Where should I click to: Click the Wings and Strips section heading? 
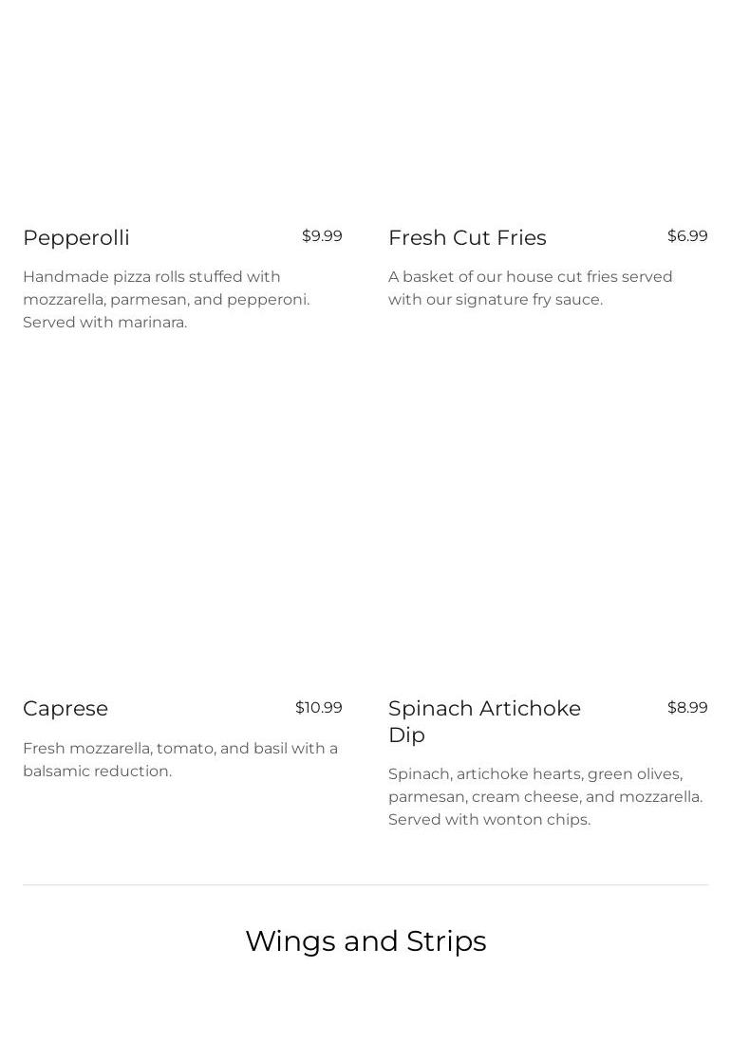coord(365,940)
